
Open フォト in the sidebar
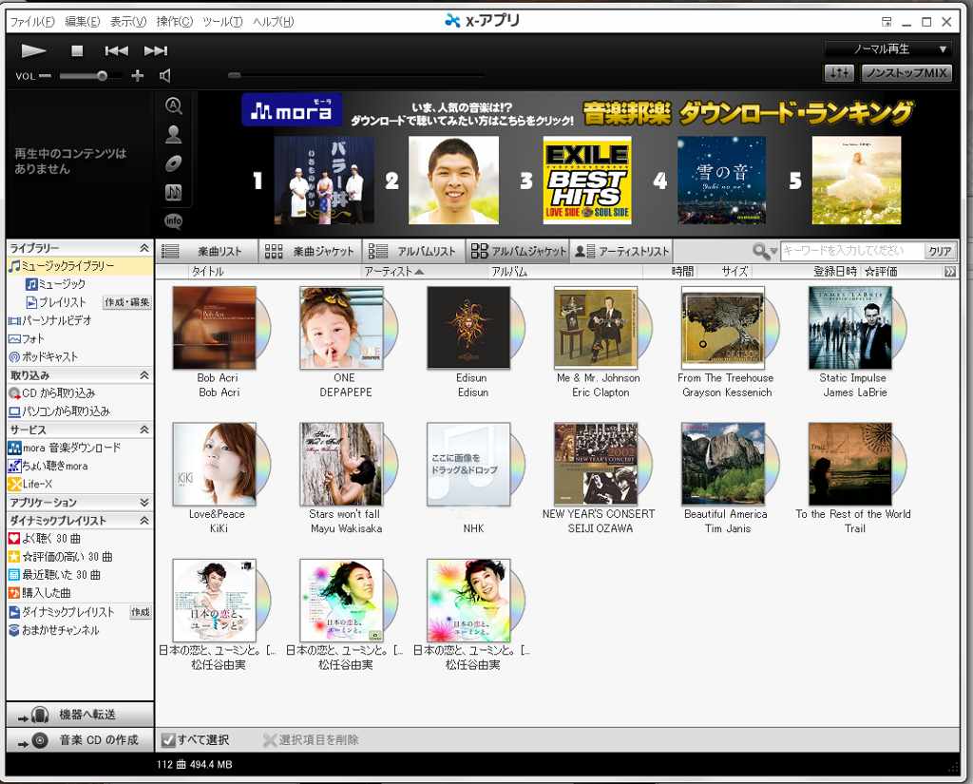click(x=26, y=339)
